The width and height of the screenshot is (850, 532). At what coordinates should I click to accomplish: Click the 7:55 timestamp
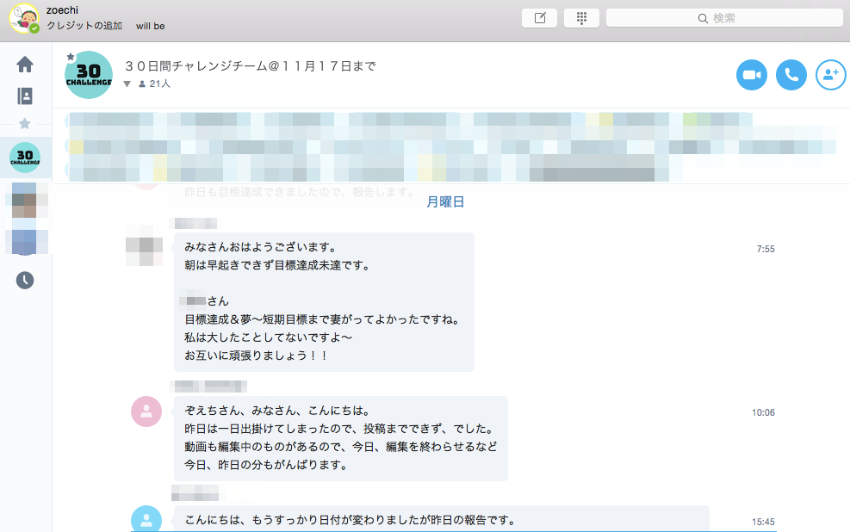[x=766, y=249]
